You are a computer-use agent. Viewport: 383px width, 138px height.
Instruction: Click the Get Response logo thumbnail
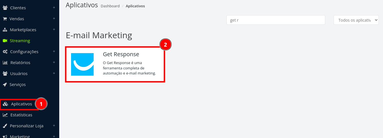(x=82, y=64)
